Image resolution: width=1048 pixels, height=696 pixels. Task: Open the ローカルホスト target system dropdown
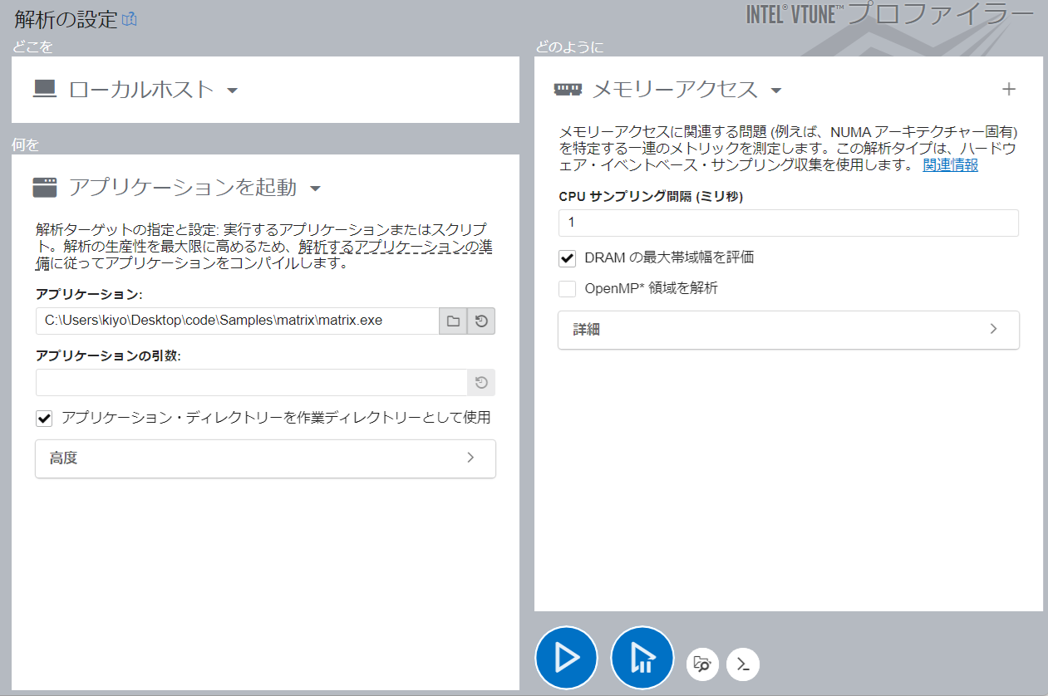click(x=232, y=90)
